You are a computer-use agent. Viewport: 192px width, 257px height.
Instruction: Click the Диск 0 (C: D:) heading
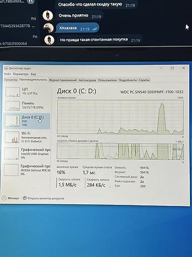(77, 91)
